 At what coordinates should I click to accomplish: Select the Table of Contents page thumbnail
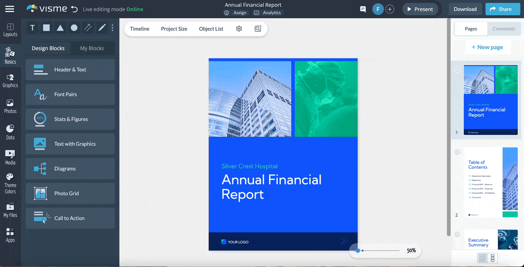[490, 182]
